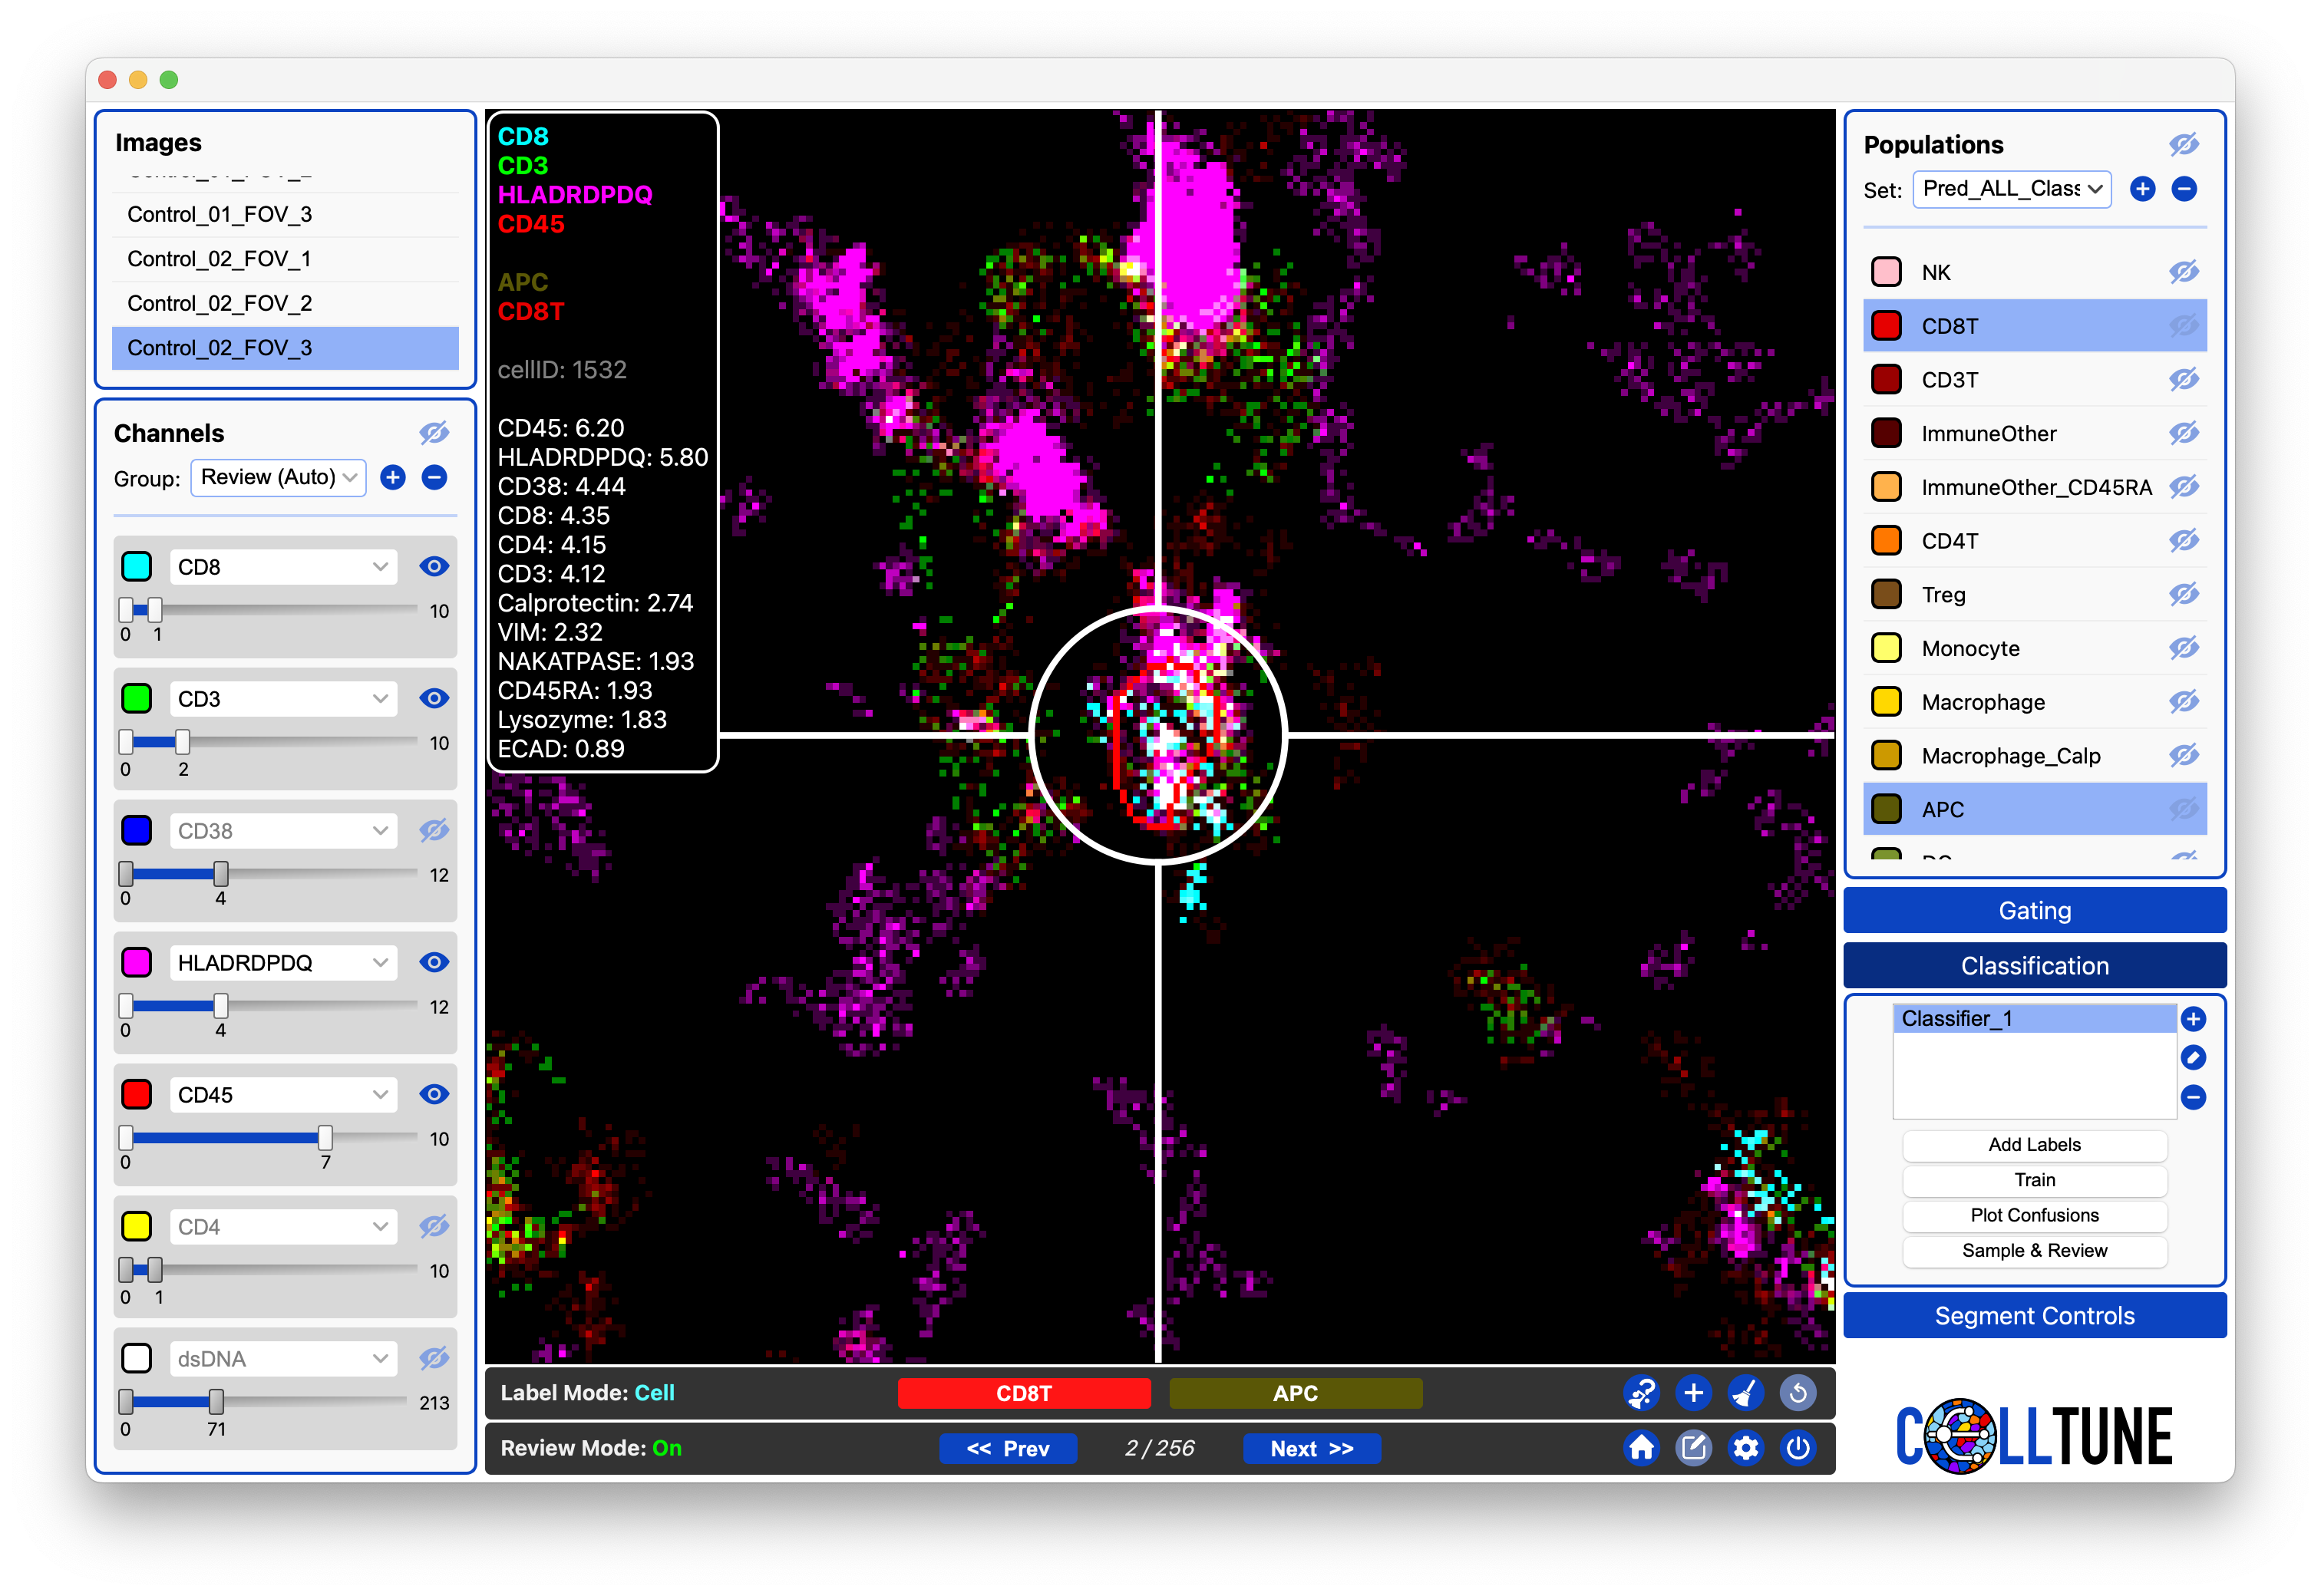2321x1596 pixels.
Task: Click the shapes with question mark icon
Action: [1641, 1392]
